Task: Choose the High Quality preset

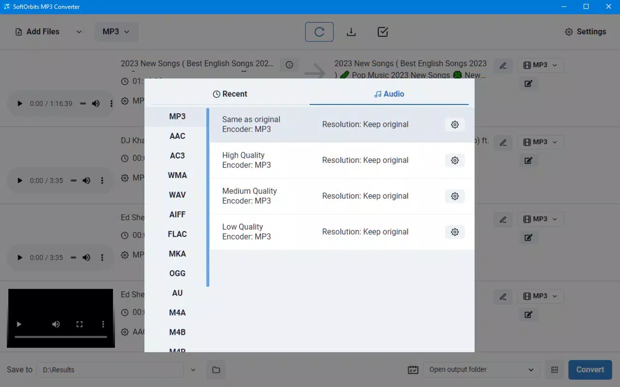Action: 342,160
